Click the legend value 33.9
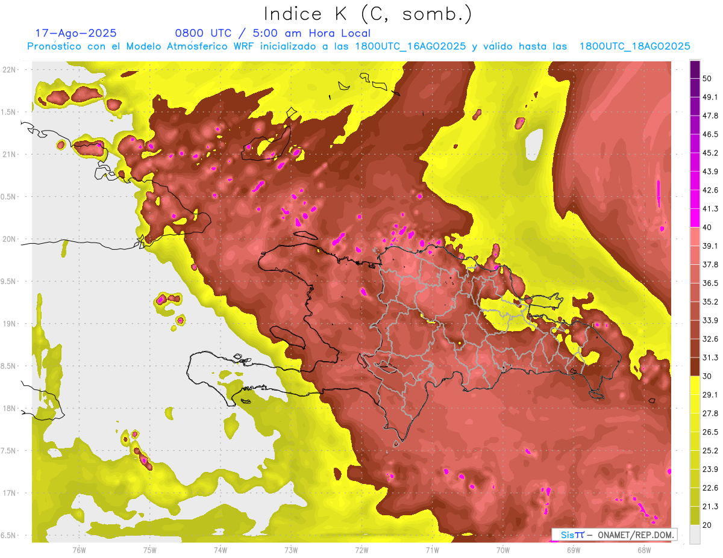Image resolution: width=723 pixels, height=558 pixels. tap(710, 320)
